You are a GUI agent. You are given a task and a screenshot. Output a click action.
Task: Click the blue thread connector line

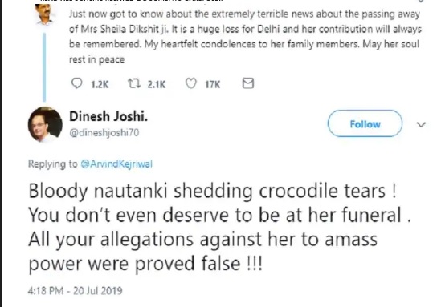coord(44,67)
